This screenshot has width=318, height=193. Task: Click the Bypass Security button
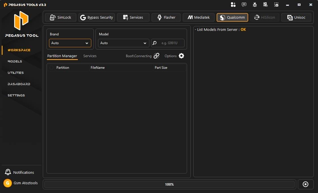97,17
